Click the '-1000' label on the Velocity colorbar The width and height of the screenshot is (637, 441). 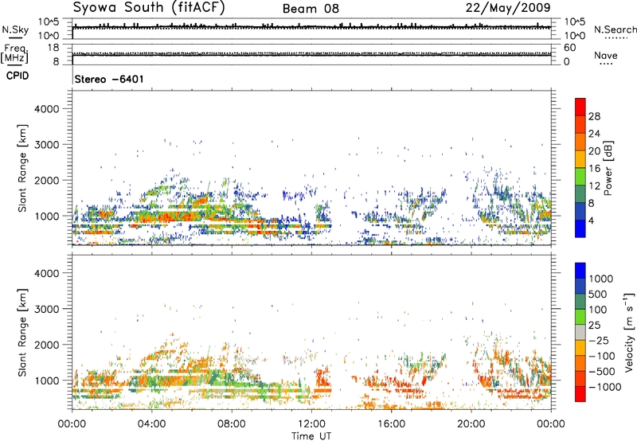point(605,387)
